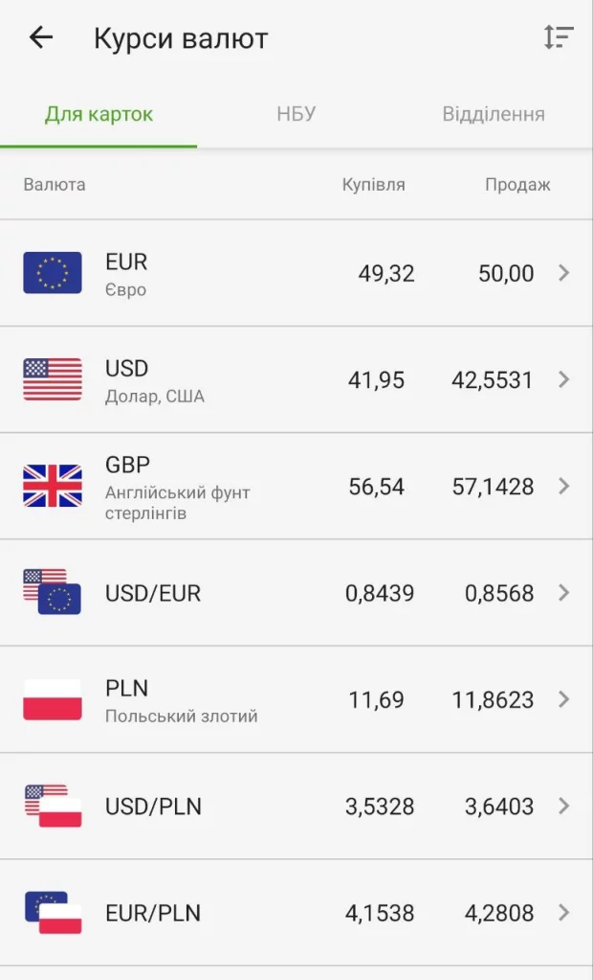Tap the Polish flag icon

(53, 699)
